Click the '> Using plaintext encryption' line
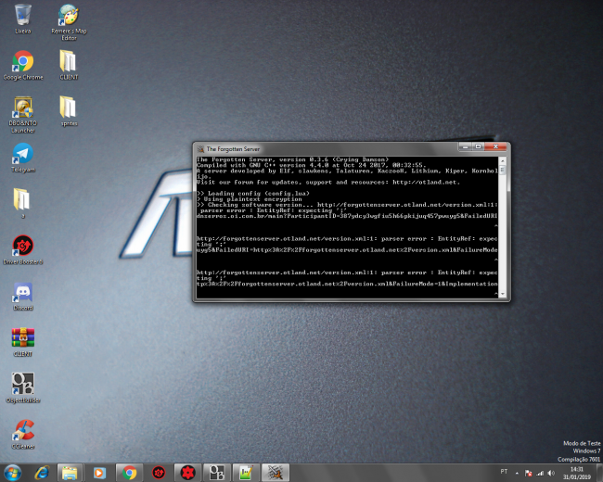 tap(250, 199)
